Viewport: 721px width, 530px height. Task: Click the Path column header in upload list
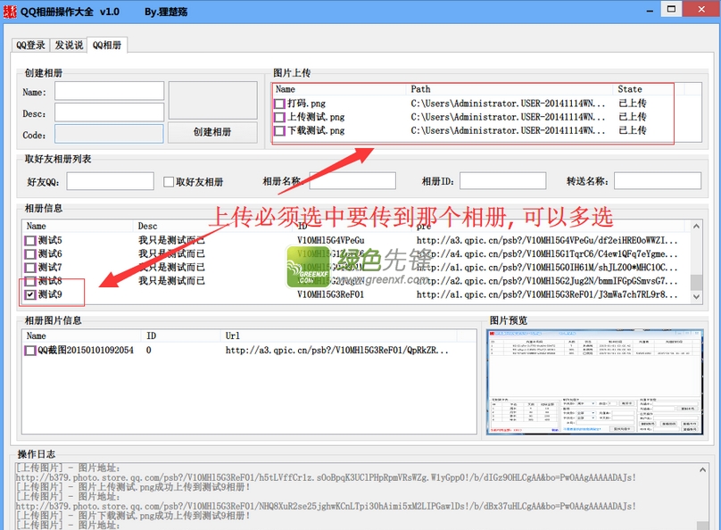pyautogui.click(x=509, y=89)
